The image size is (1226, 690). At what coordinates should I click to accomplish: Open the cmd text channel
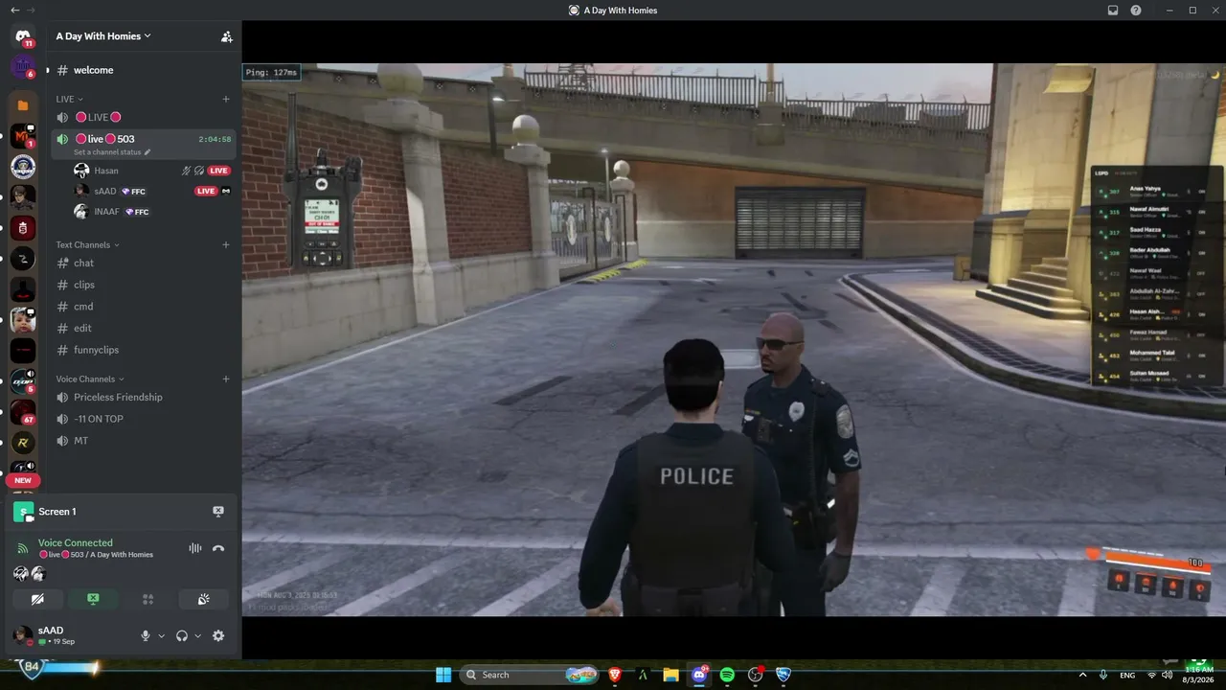[144, 307]
